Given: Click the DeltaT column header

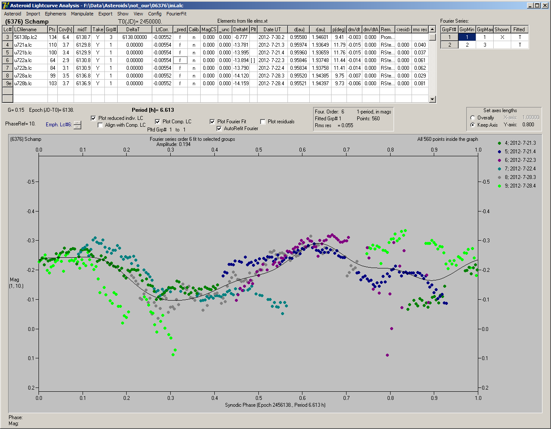Looking at the screenshot, I should 135,30.
